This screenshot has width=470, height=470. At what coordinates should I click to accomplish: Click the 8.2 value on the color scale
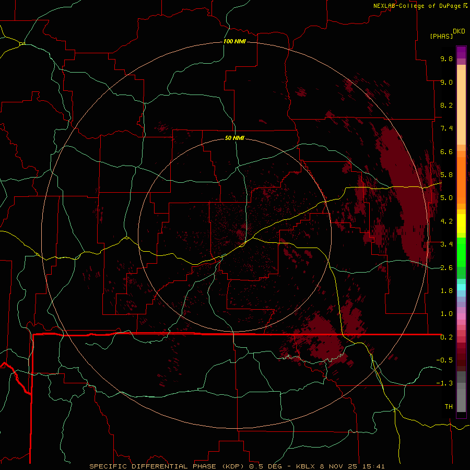click(x=446, y=105)
